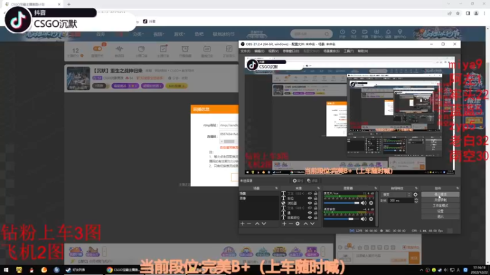Select the 录像 scene in scenes list
Image resolution: width=490 pixels, height=275 pixels.
click(x=258, y=198)
